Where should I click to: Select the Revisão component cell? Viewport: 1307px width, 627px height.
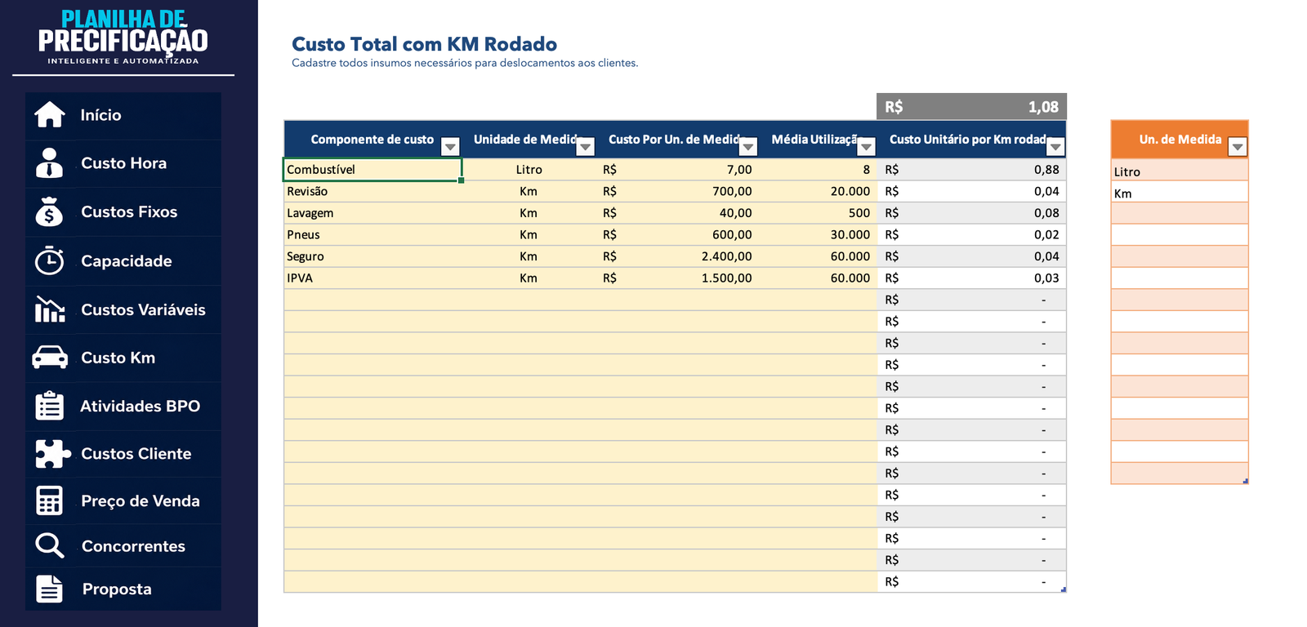click(372, 191)
